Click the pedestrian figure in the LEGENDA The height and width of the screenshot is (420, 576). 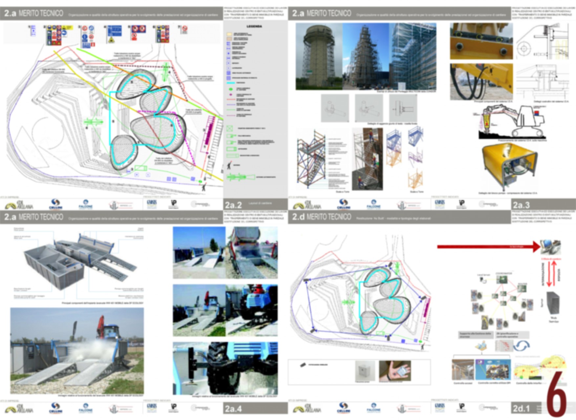[229, 165]
